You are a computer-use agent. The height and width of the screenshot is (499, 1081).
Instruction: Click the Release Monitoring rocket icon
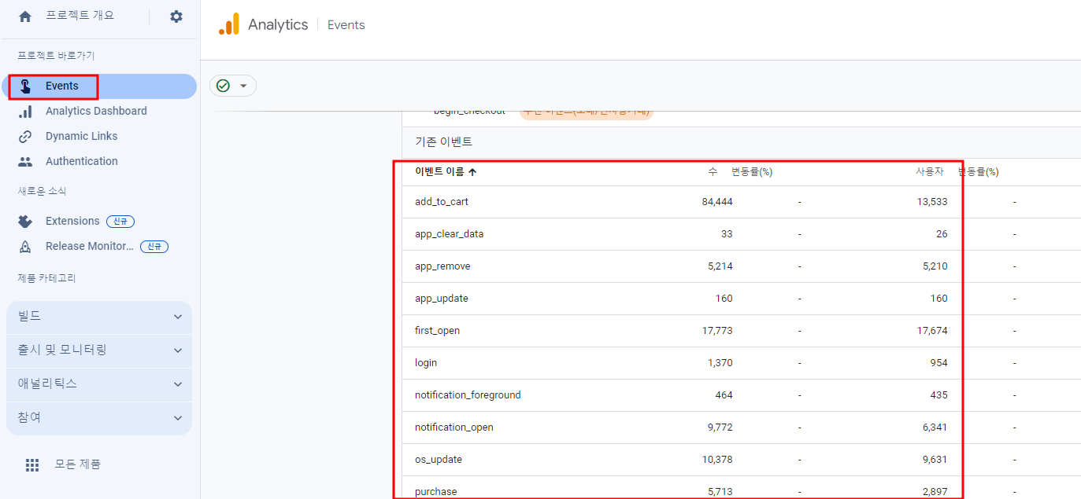pyautogui.click(x=25, y=247)
